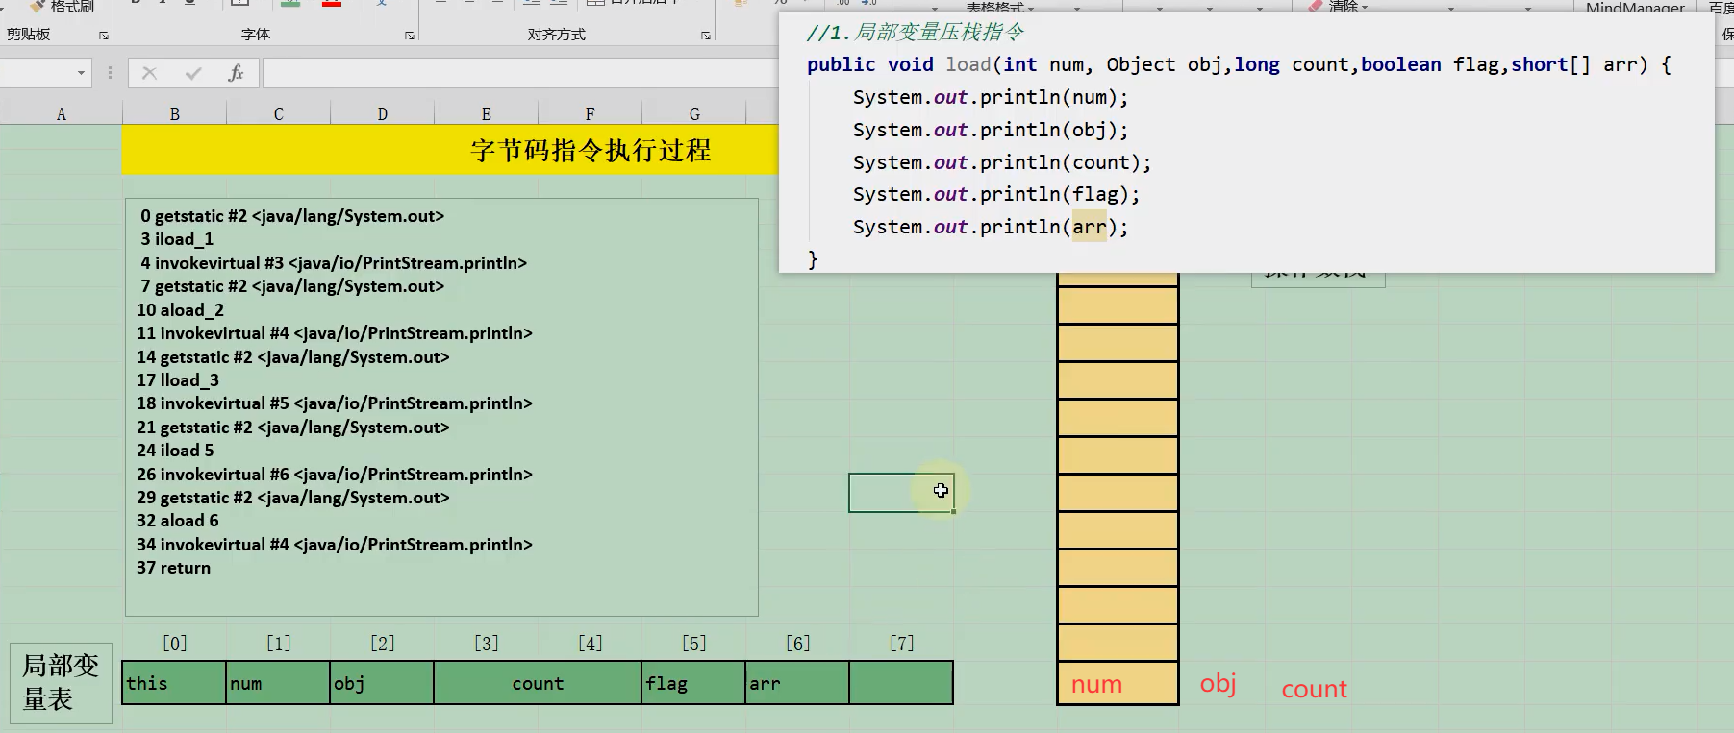
Task: Click the '18 invokevirtual #5' bytecode line
Action: pyautogui.click(x=335, y=403)
